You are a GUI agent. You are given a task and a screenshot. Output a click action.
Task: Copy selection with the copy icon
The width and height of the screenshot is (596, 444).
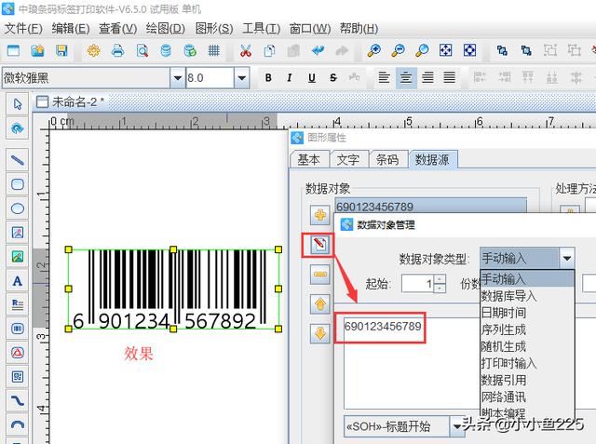269,50
